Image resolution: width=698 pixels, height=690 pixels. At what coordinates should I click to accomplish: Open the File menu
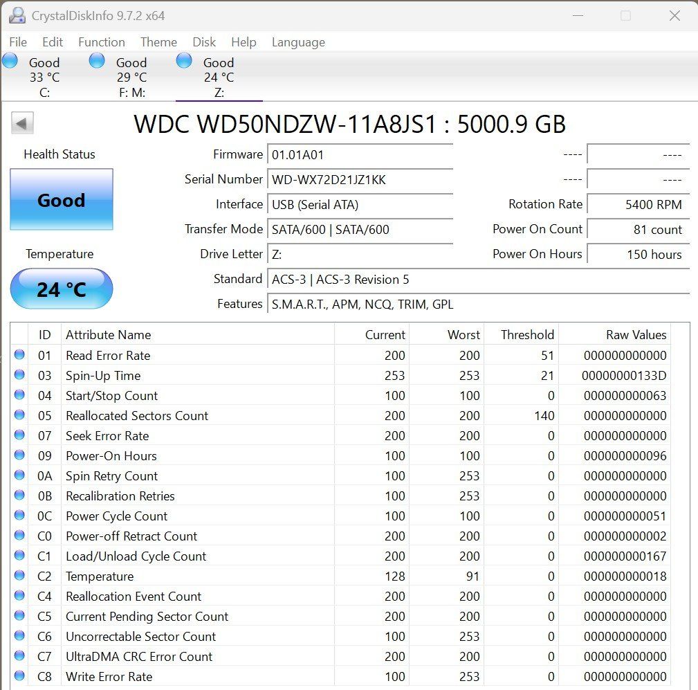pos(18,42)
